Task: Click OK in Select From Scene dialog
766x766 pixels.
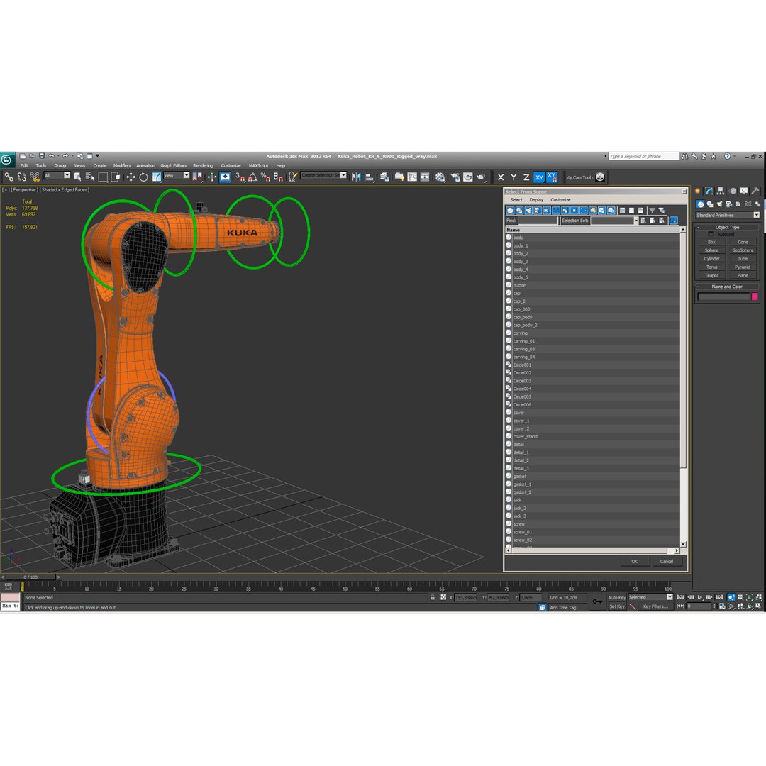Action: [634, 561]
